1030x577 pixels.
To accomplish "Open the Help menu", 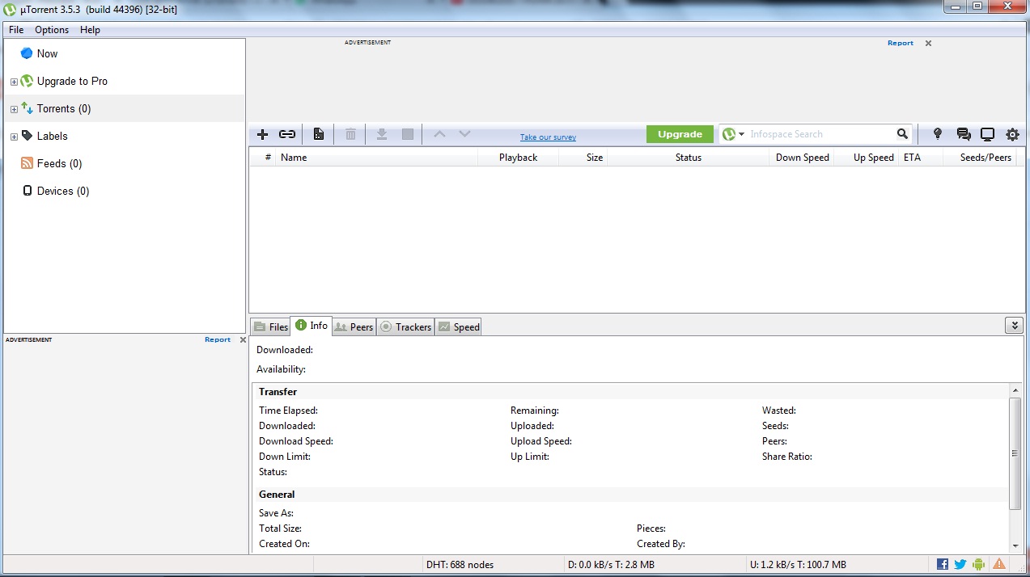I will coord(90,30).
